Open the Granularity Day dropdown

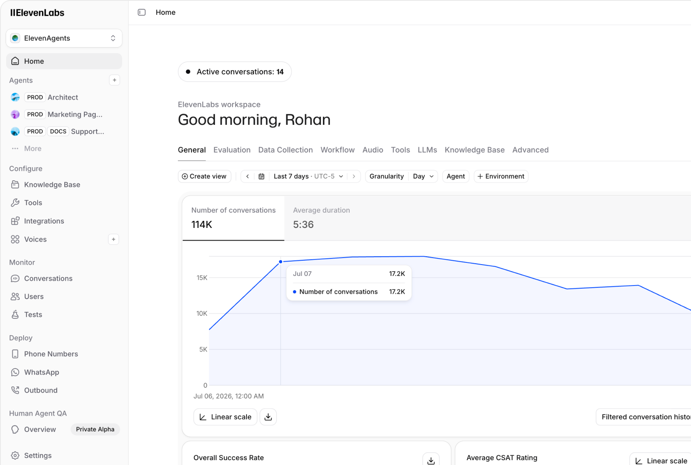point(423,176)
